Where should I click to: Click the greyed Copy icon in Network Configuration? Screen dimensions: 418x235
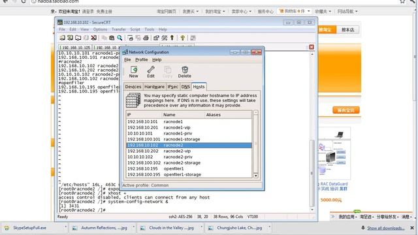coord(167,72)
